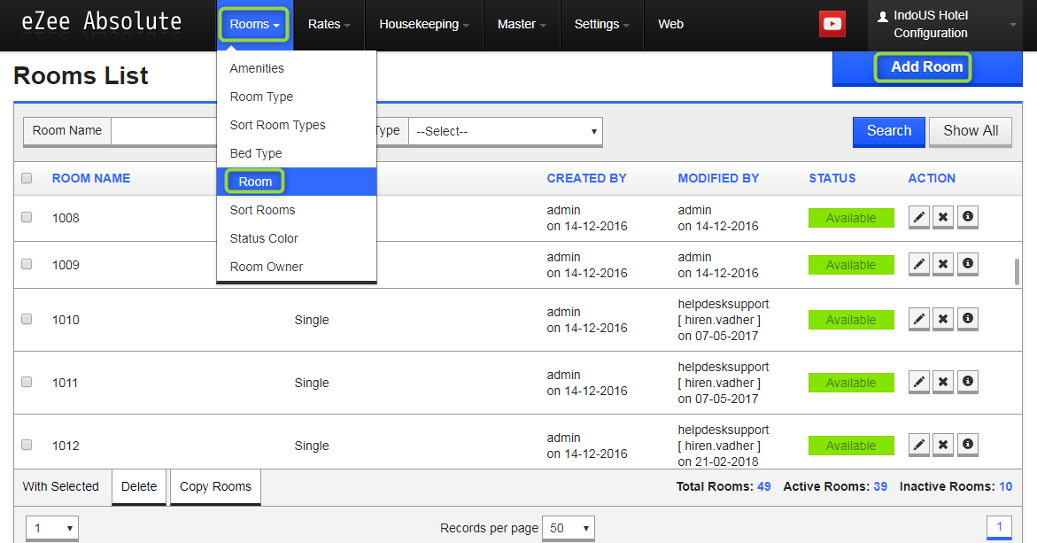Click the Copy Rooms button

(x=215, y=487)
